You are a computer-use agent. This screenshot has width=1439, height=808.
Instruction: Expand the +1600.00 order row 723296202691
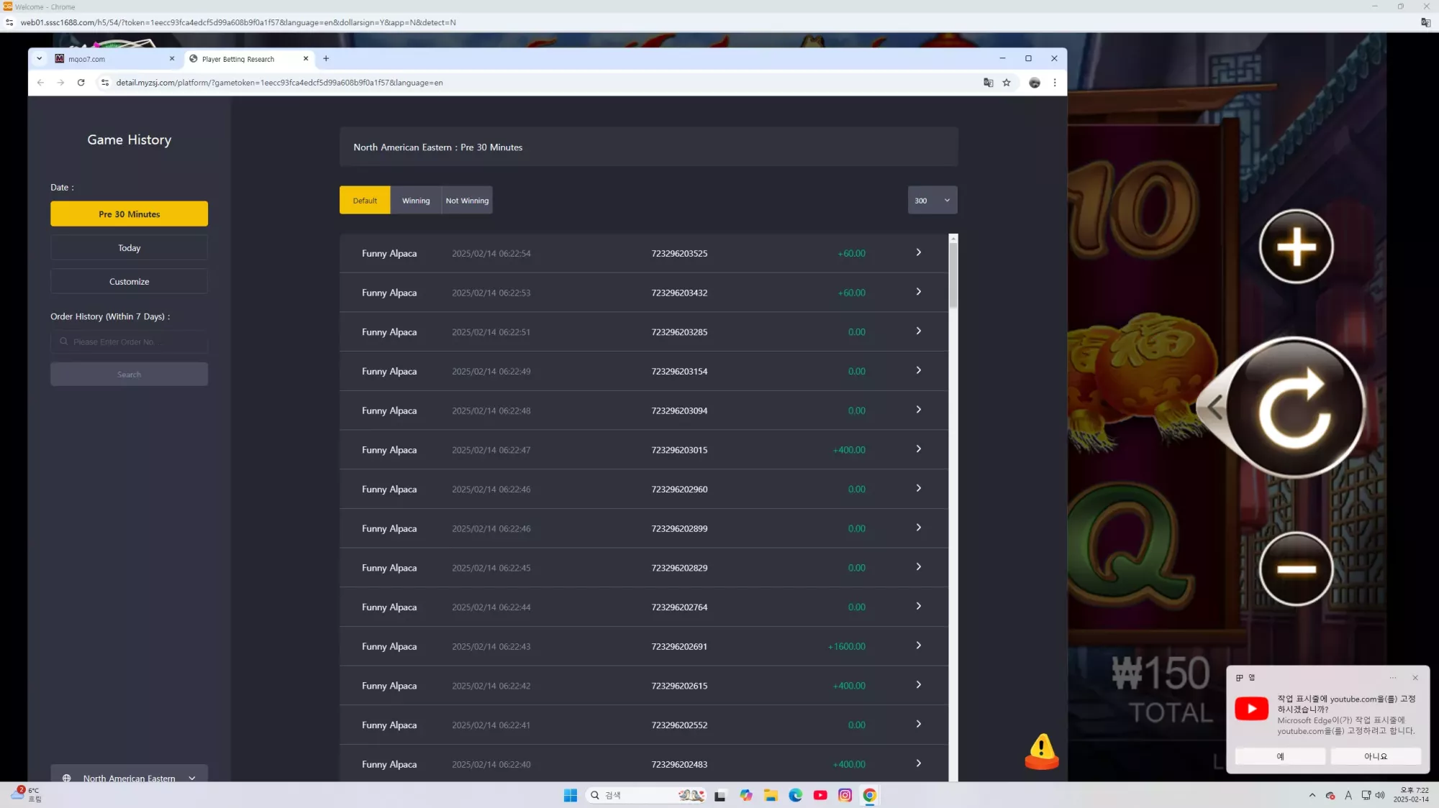click(x=919, y=646)
